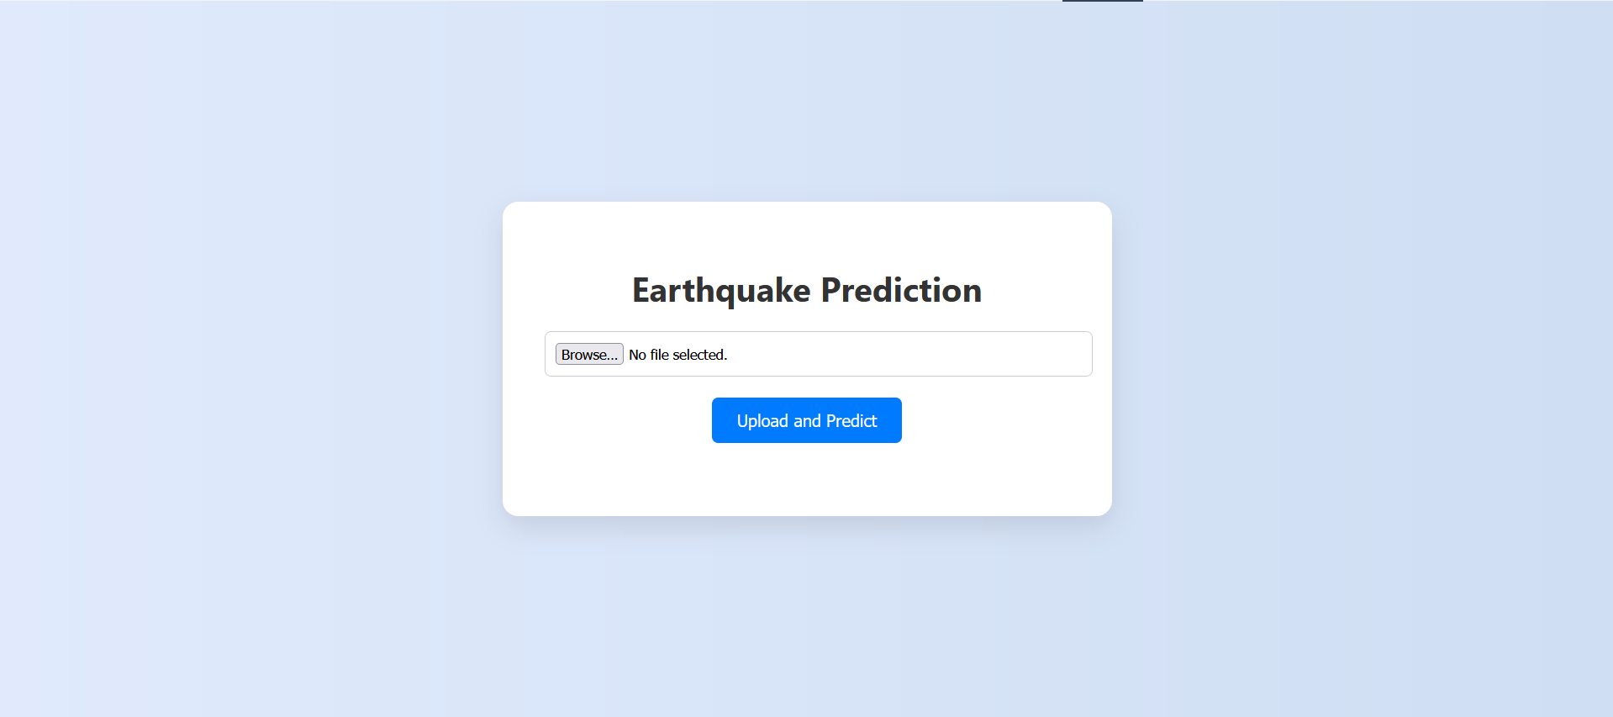Click the 'No file selected.' text
The width and height of the screenshot is (1613, 717).
[x=677, y=355]
